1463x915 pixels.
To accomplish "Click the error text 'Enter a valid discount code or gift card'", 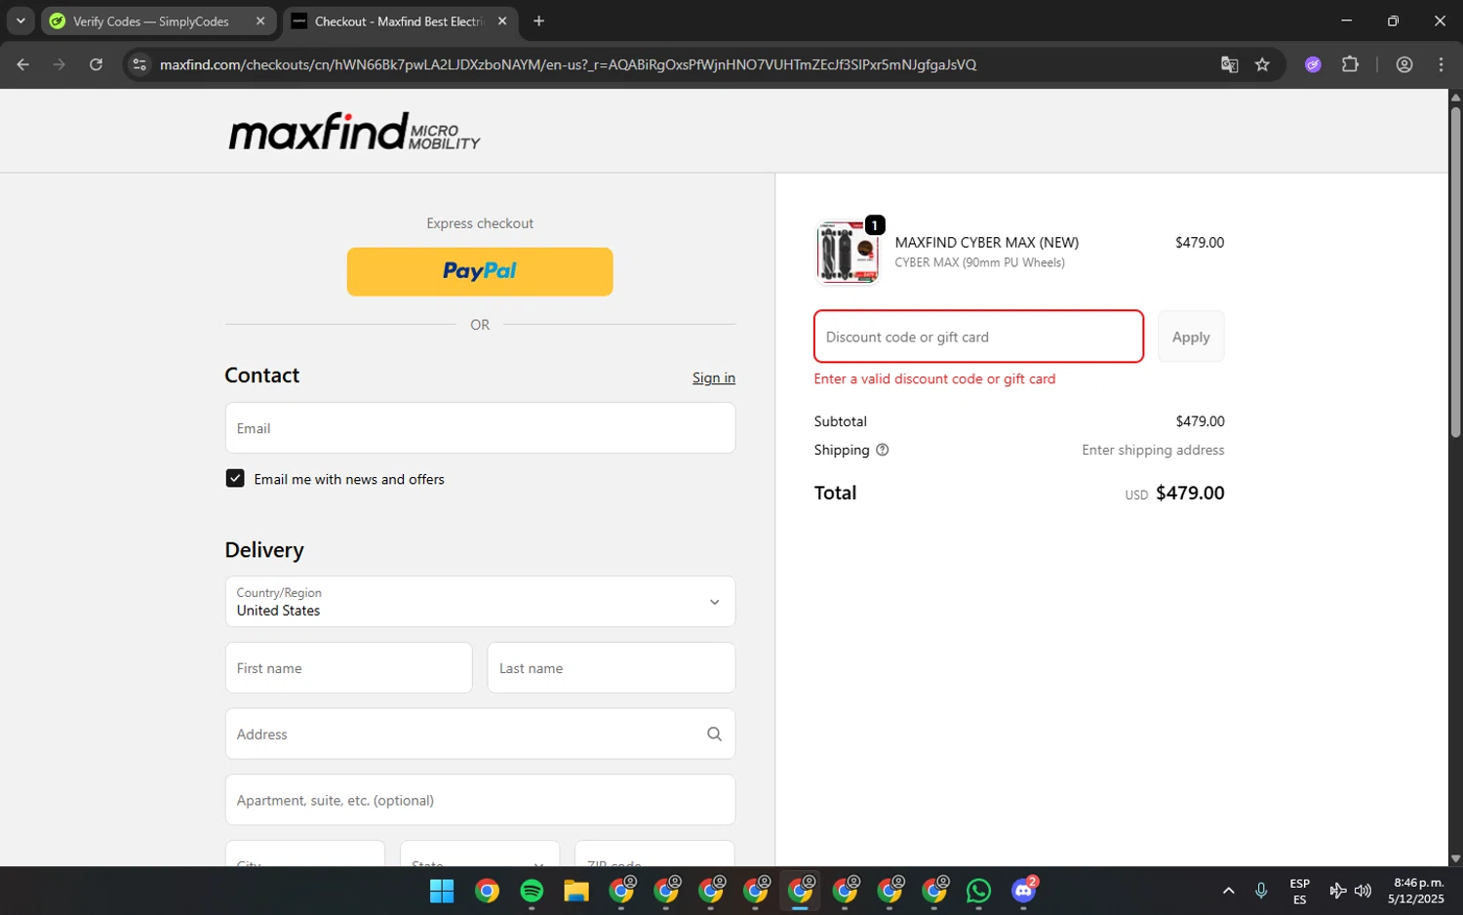I will [x=934, y=378].
